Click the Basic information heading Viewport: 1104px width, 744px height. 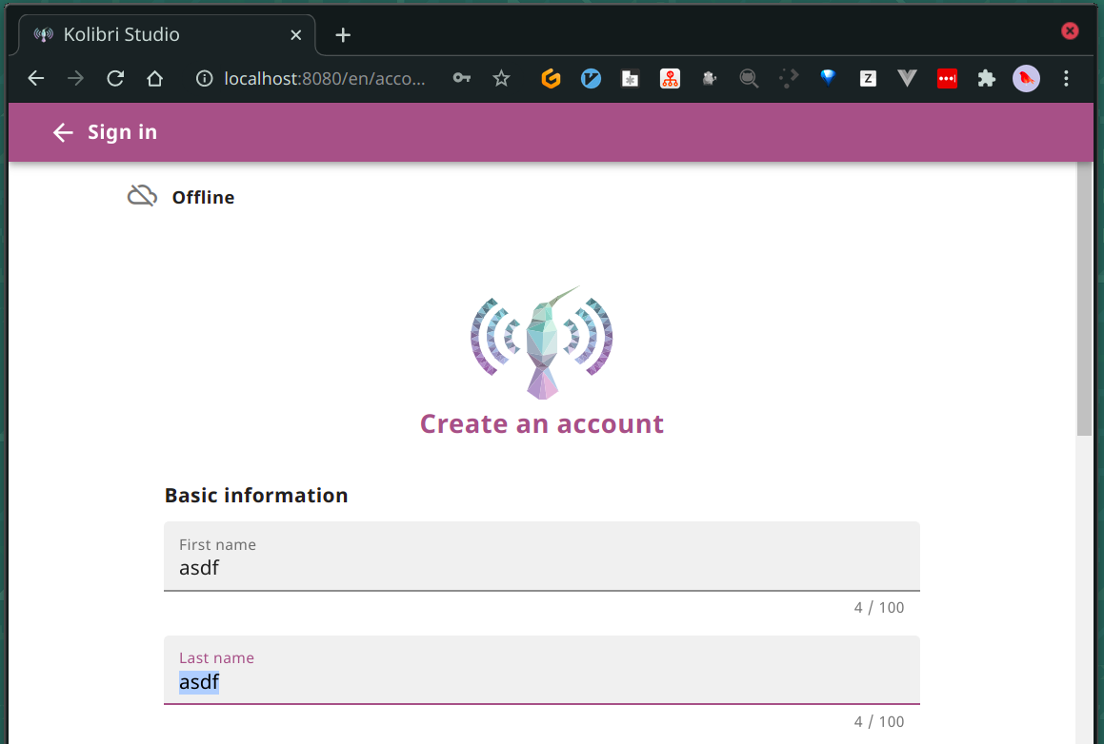[x=256, y=495]
